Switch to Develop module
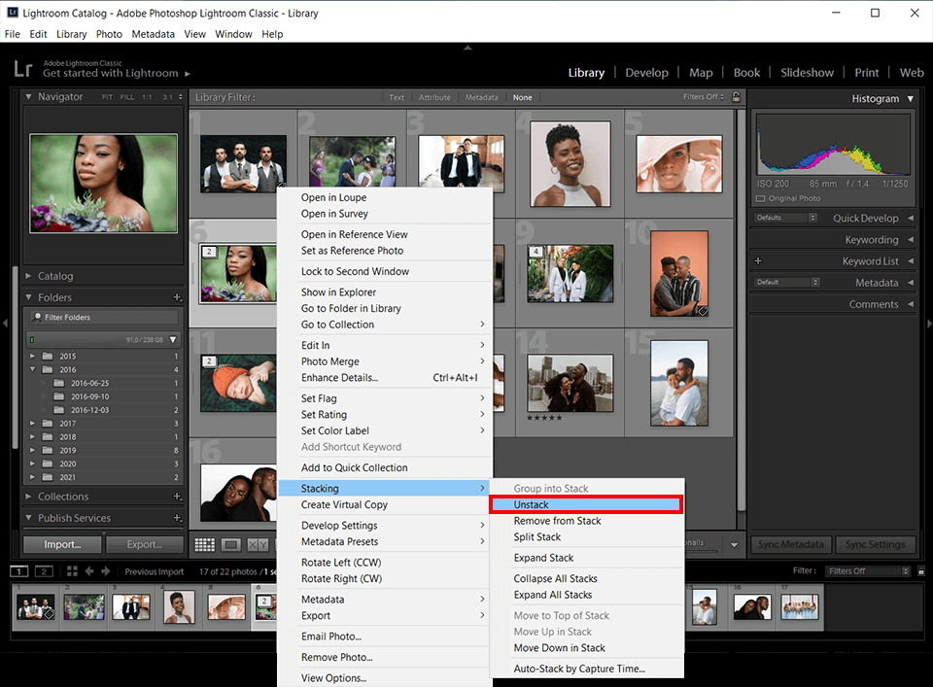Viewport: 933px width, 687px height. point(646,73)
